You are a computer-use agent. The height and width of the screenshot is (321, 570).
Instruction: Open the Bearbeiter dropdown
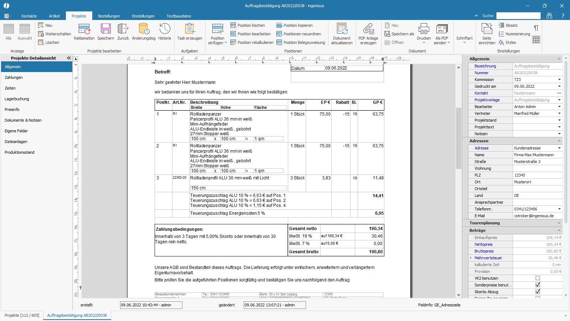[x=559, y=107]
